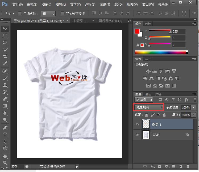The width and height of the screenshot is (199, 172).
Task: Toggle lock position icon
Action: point(158,115)
